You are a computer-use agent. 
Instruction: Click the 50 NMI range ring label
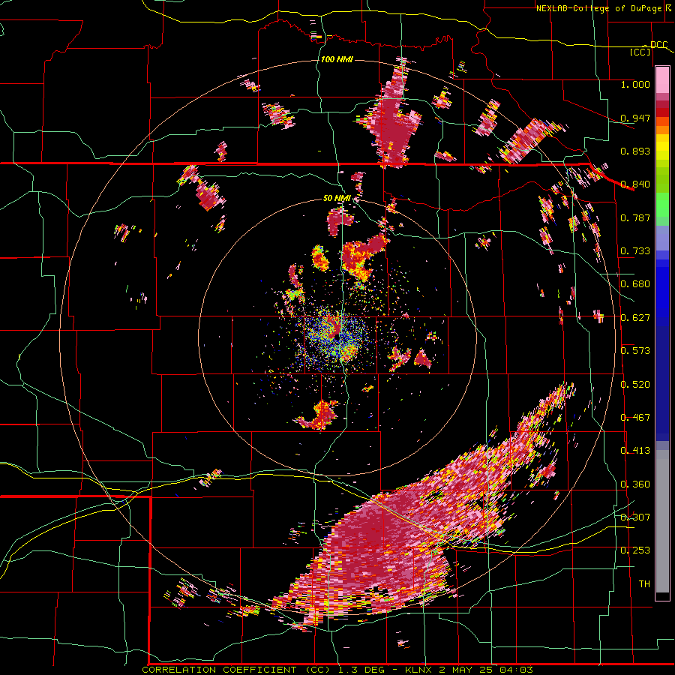[x=337, y=199]
